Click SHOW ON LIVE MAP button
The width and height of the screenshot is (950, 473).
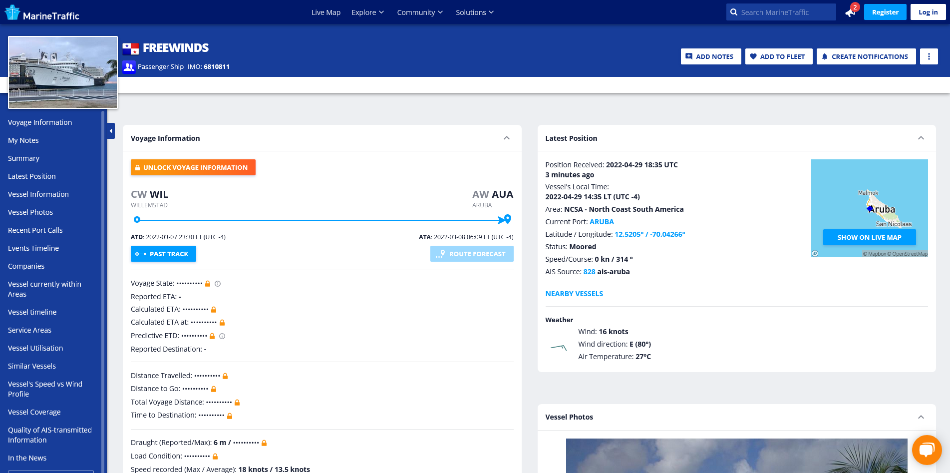(869, 237)
